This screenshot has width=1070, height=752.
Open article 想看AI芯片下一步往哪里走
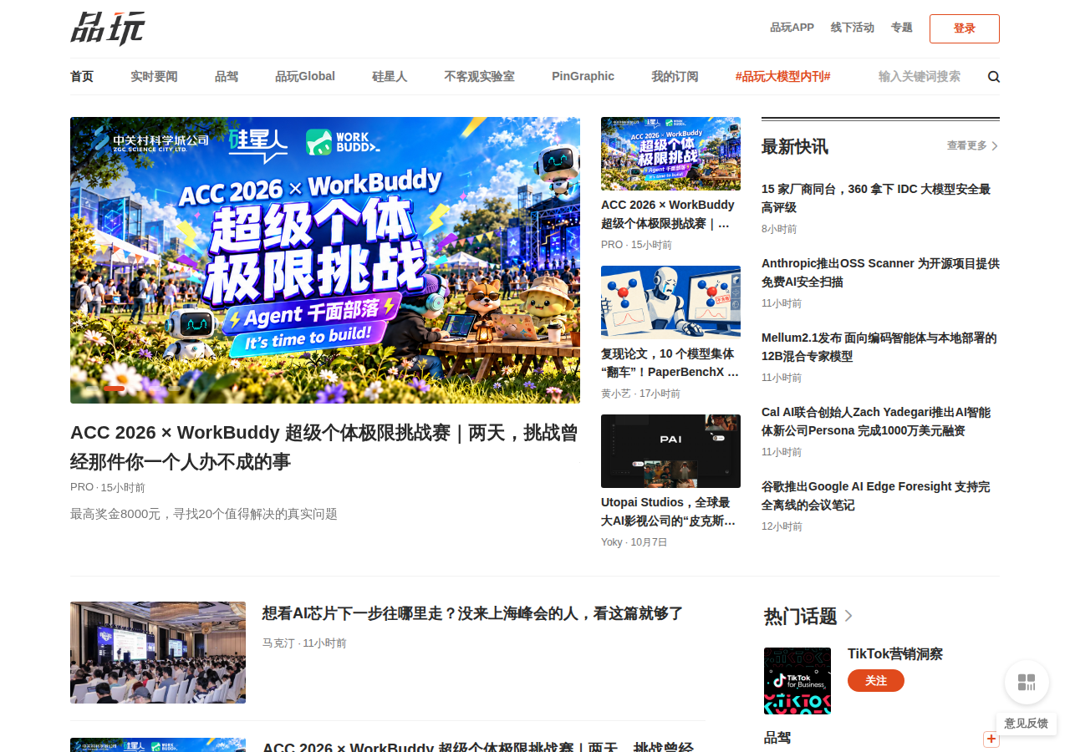coord(473,613)
